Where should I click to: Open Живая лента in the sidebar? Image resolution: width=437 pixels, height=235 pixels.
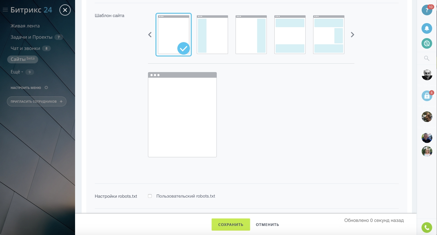pos(25,26)
